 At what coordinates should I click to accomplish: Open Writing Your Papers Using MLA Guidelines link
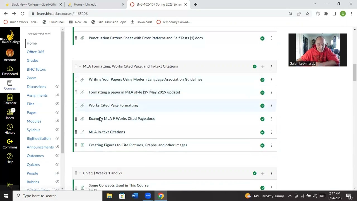[145, 79]
